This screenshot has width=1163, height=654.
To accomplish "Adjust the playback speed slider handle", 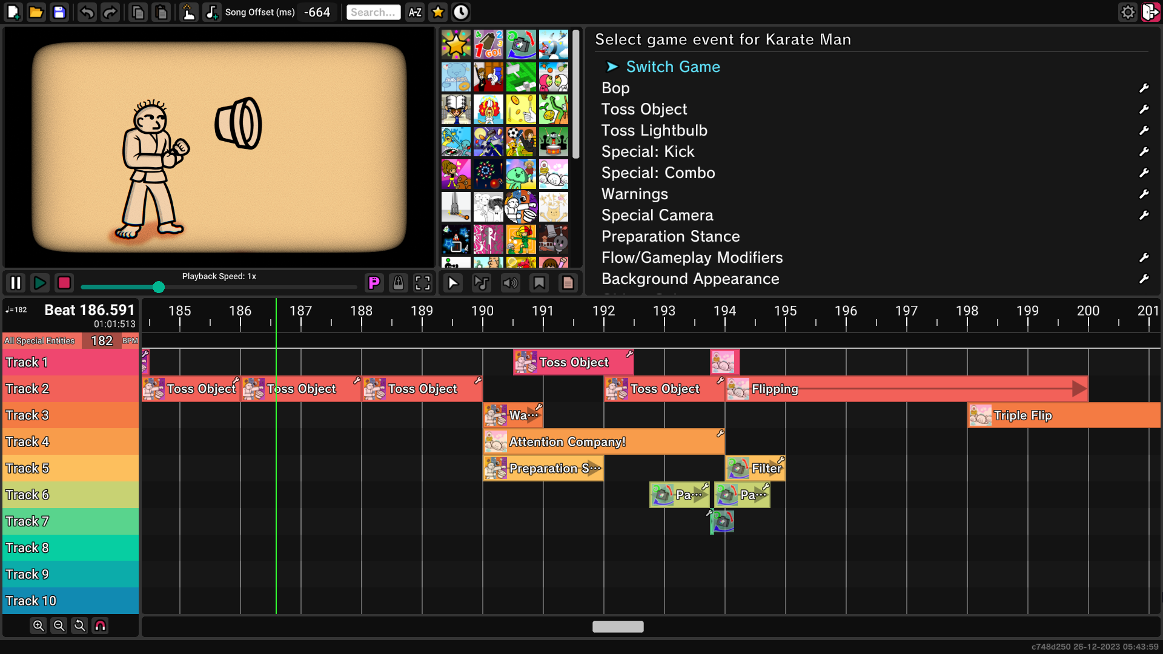I will [159, 287].
